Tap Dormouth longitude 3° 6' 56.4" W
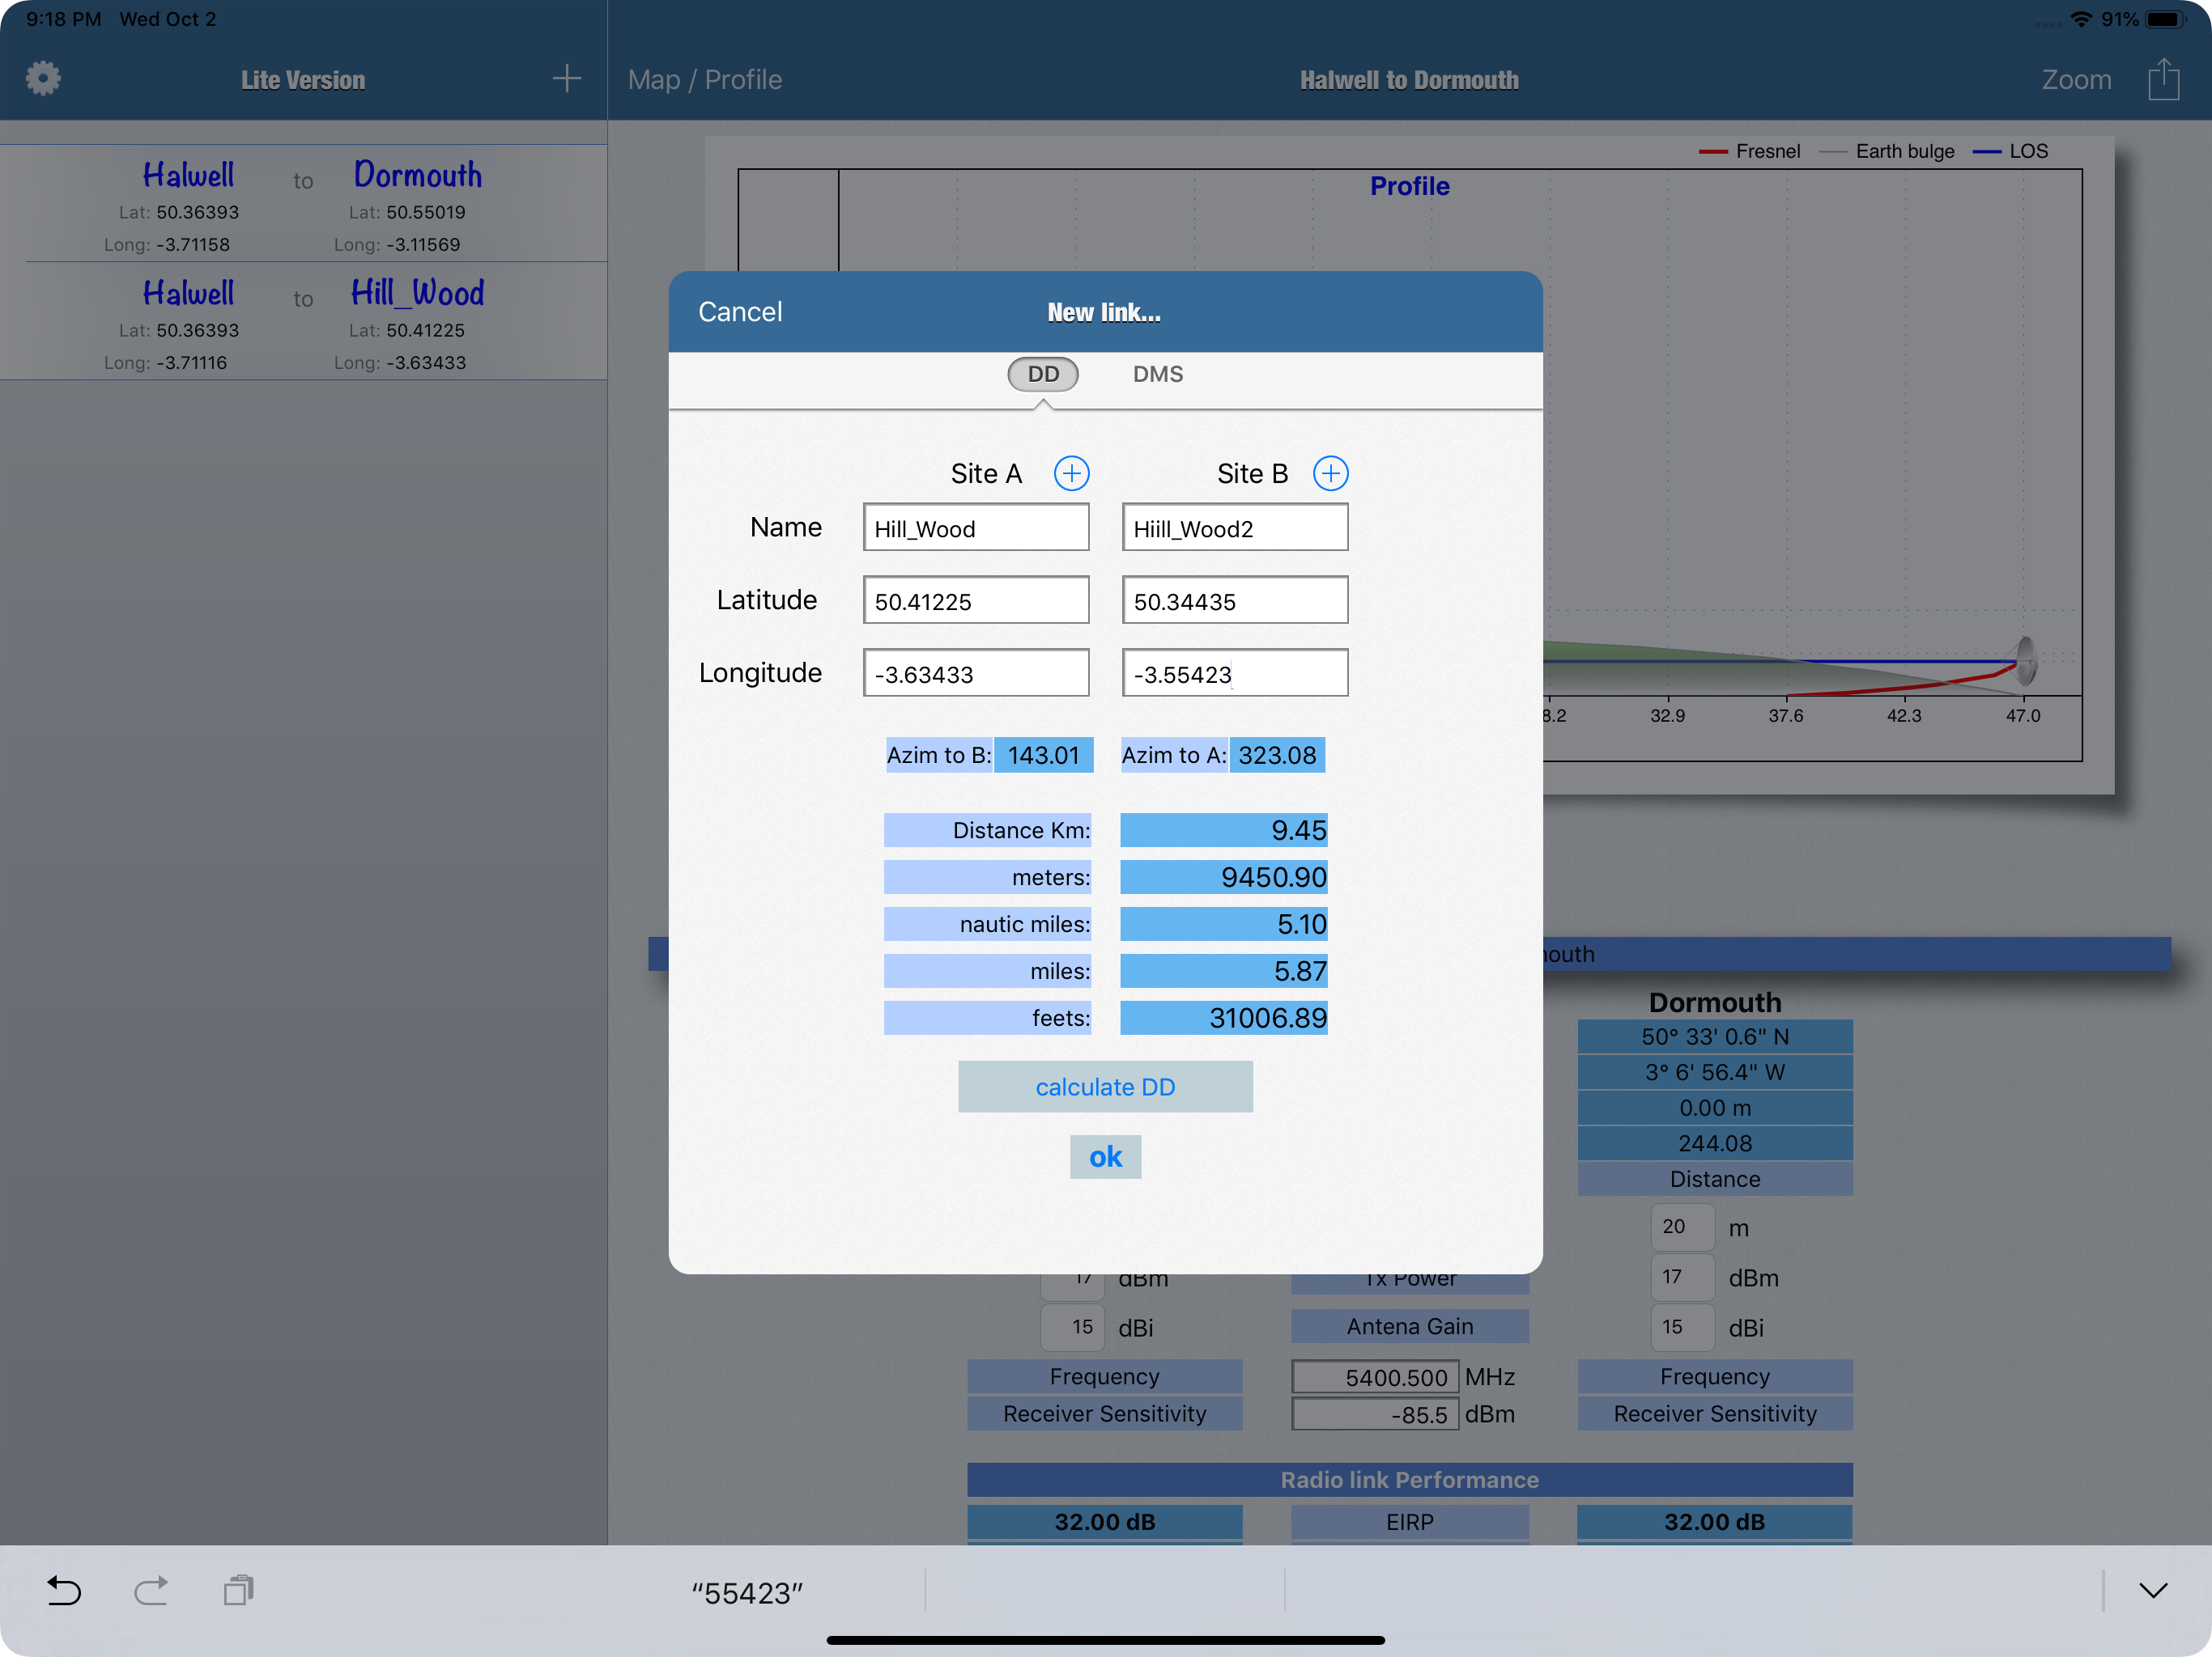The width and height of the screenshot is (2212, 1657). [x=1715, y=1072]
